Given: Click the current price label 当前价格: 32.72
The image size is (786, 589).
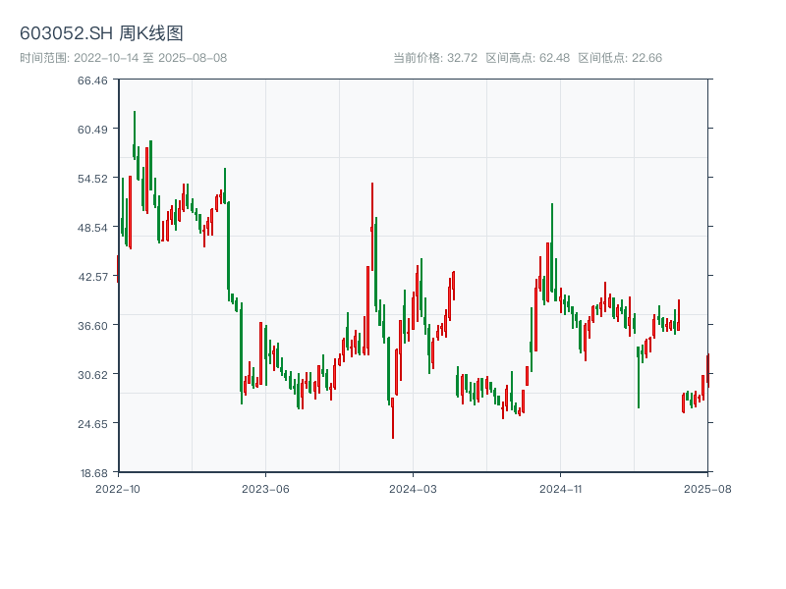Looking at the screenshot, I should 435,58.
